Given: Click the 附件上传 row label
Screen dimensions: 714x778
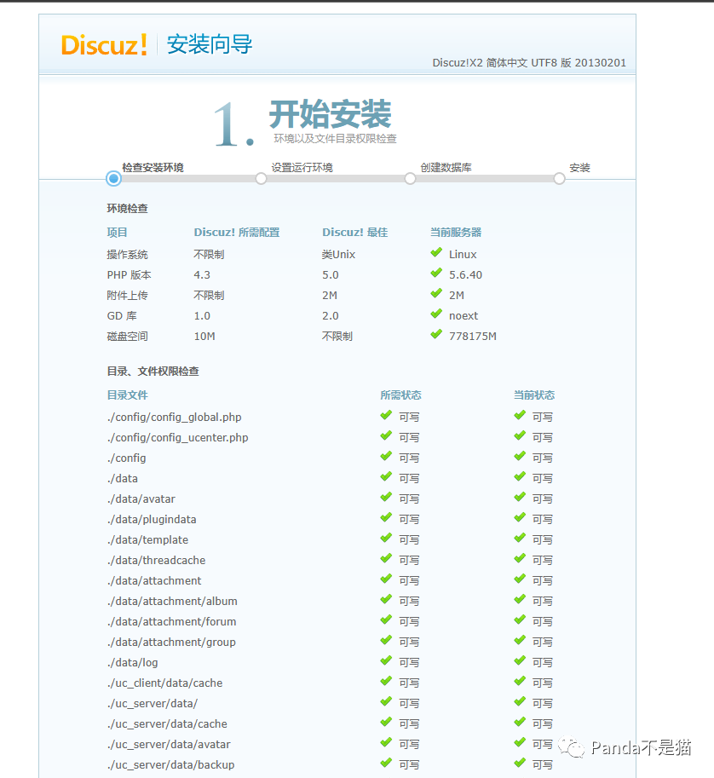Looking at the screenshot, I should (128, 295).
